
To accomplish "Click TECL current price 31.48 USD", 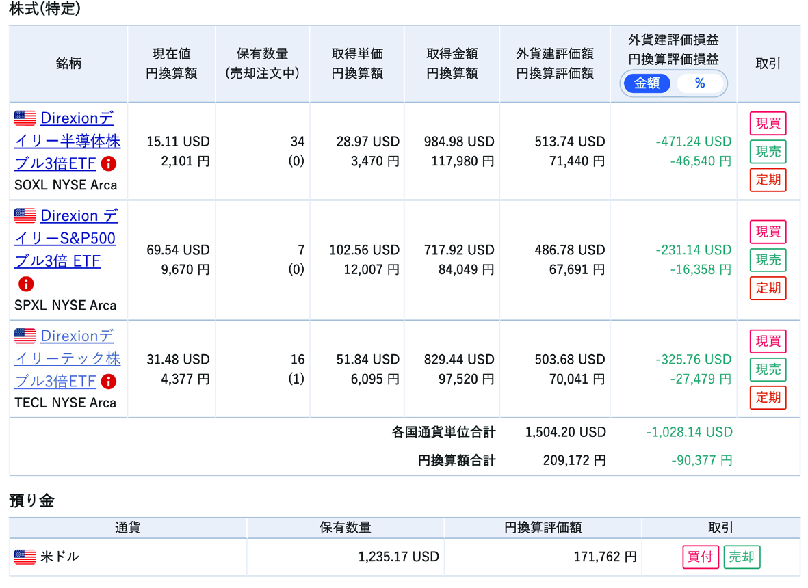I will (x=178, y=360).
